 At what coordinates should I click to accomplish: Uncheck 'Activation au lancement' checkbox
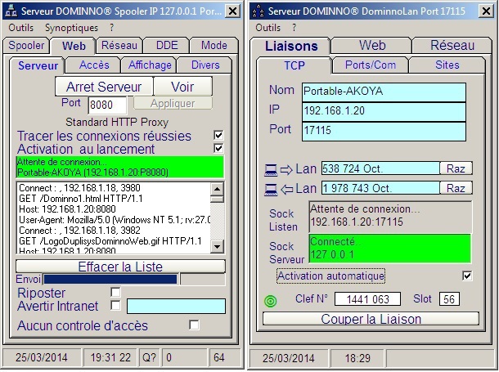(218, 148)
